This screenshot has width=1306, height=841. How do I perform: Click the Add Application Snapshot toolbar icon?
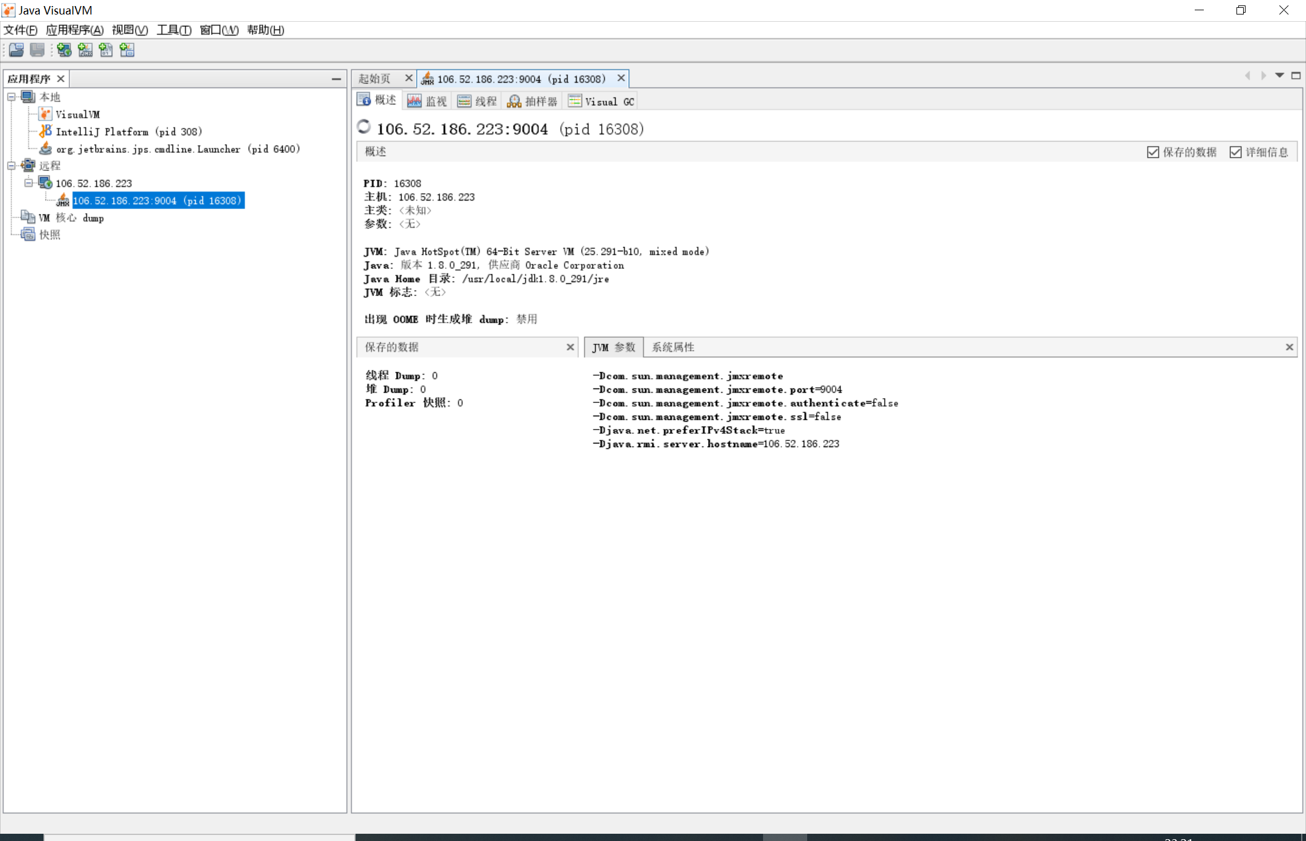[x=127, y=50]
